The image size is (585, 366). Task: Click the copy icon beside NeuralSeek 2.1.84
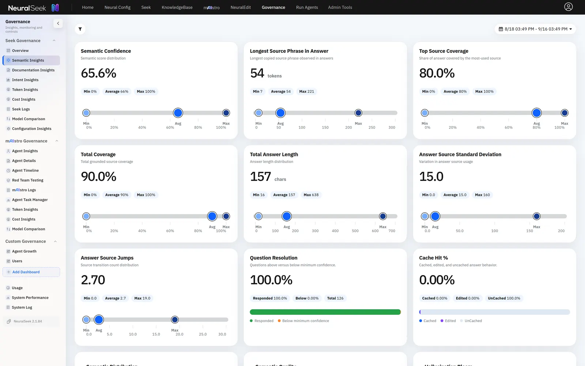pos(9,321)
